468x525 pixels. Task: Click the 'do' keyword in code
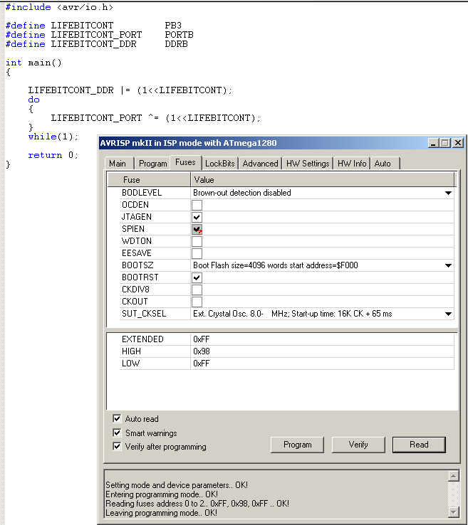click(x=34, y=100)
